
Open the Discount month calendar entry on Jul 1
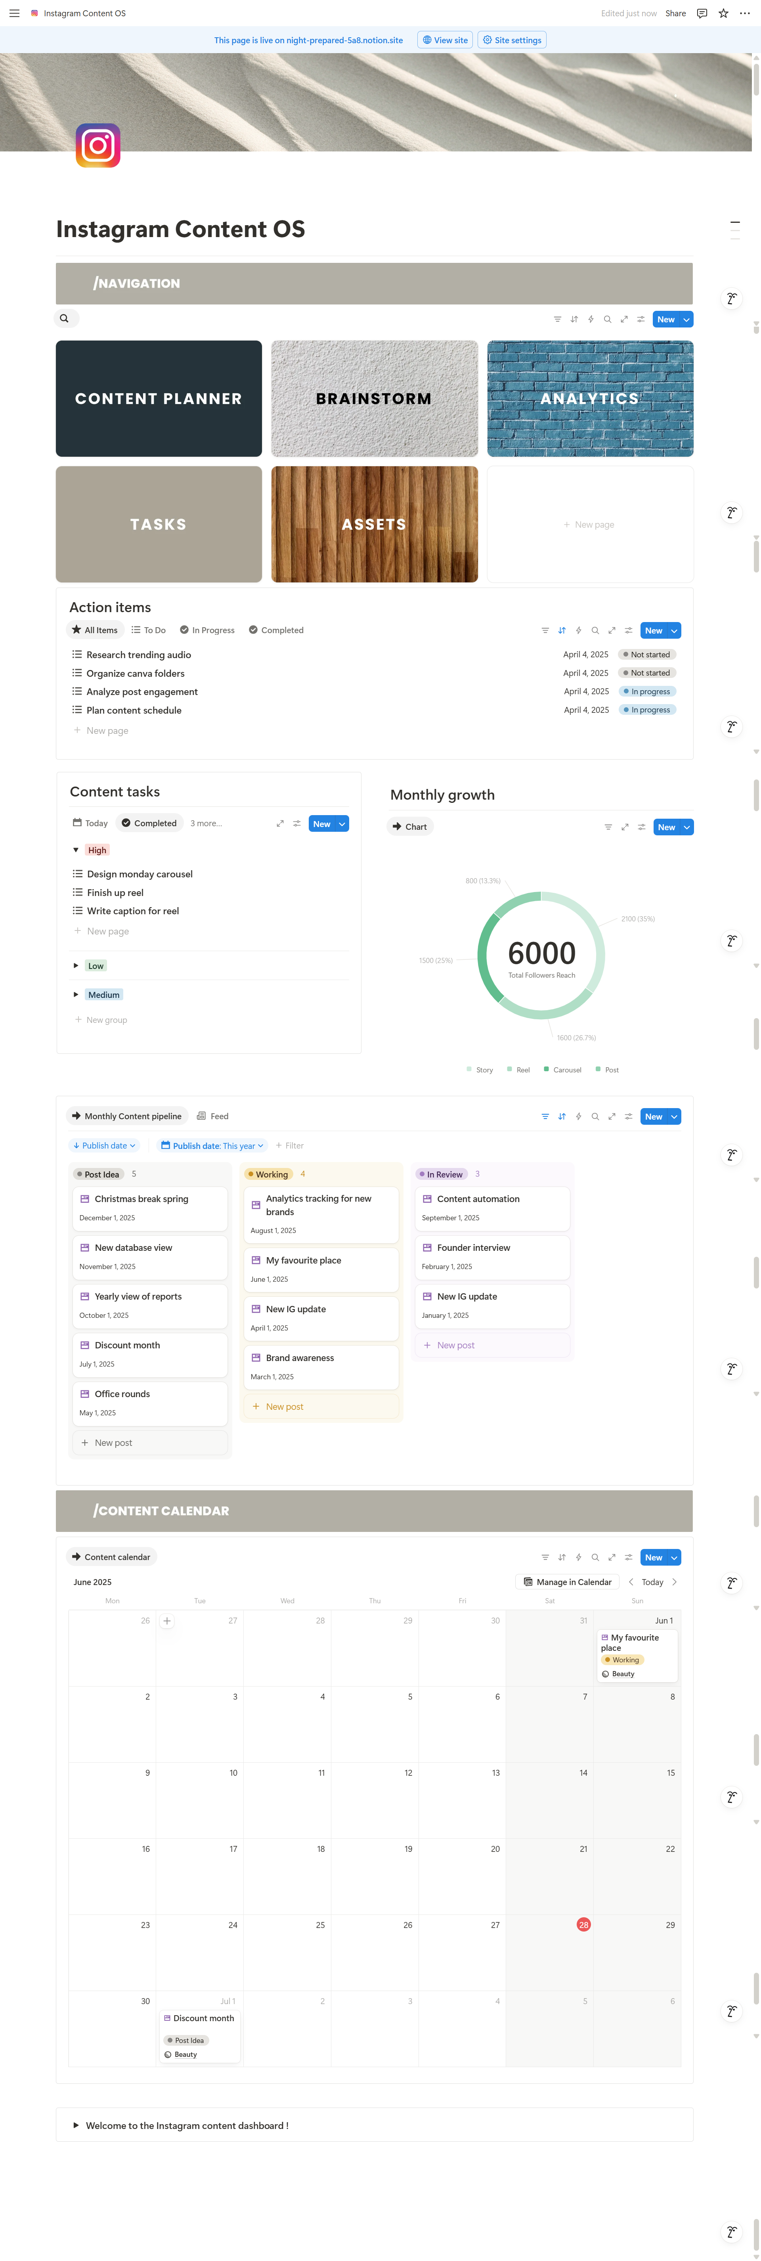click(x=199, y=2035)
